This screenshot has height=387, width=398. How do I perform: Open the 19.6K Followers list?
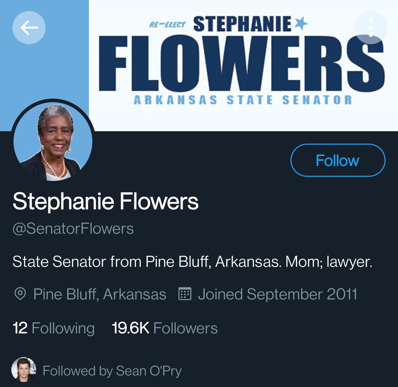coord(165,328)
